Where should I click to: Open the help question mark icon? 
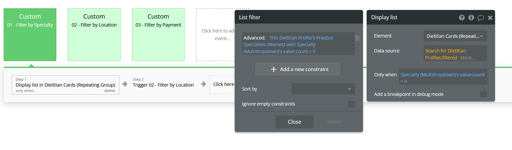(x=462, y=18)
